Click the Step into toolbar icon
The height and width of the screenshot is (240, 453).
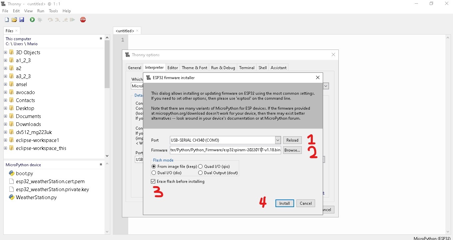58,20
